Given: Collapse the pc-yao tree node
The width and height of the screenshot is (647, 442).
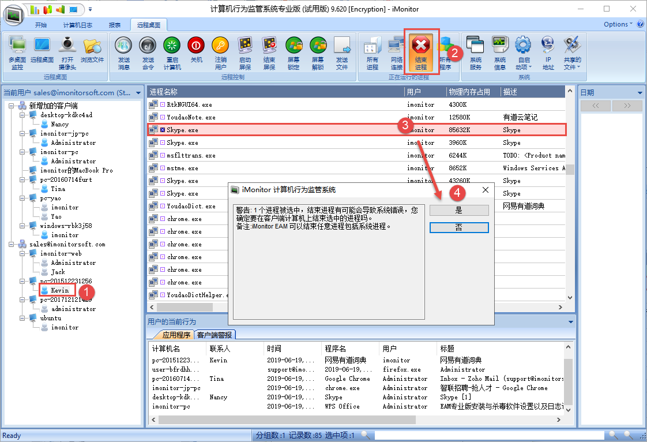Looking at the screenshot, I should [22, 198].
